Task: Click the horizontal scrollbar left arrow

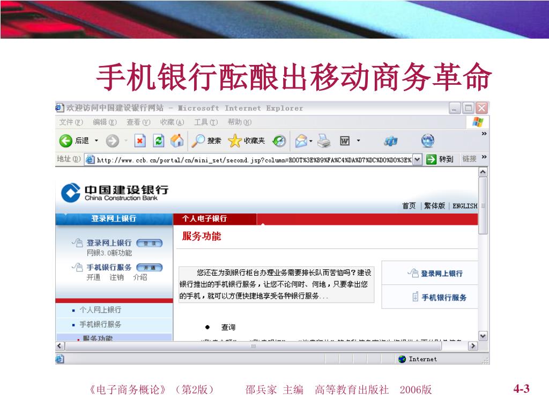Action: (x=60, y=346)
